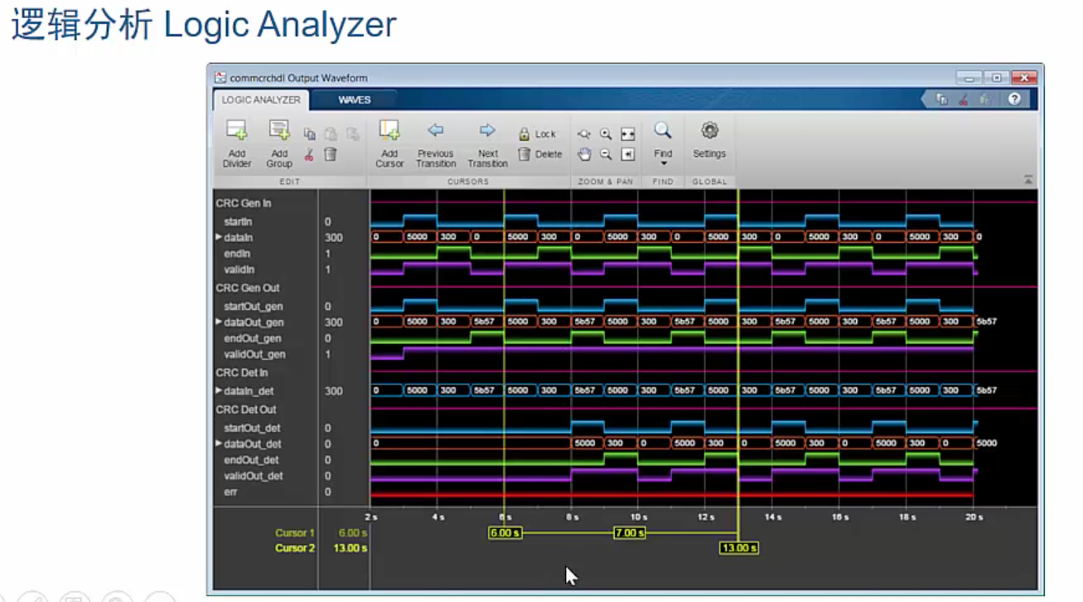Image resolution: width=1083 pixels, height=602 pixels.
Task: Click the 6.00 s cursor flag
Action: pos(505,532)
